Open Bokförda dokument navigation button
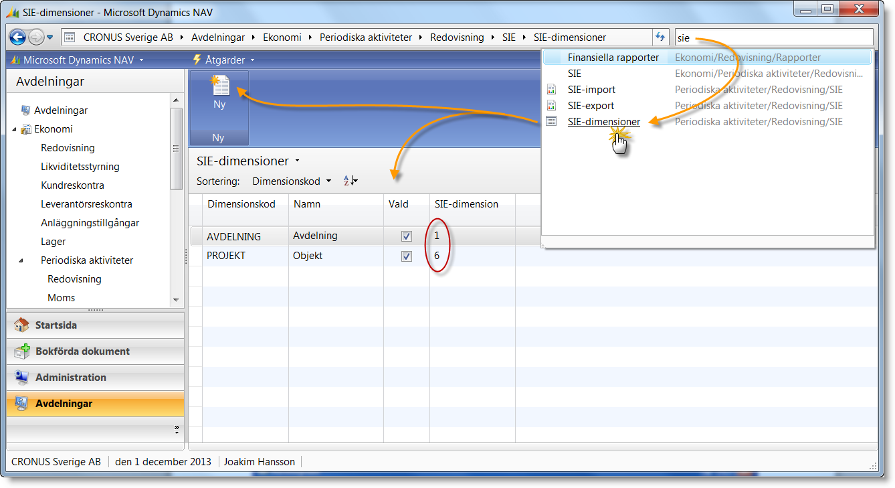895x488 pixels. [x=95, y=351]
